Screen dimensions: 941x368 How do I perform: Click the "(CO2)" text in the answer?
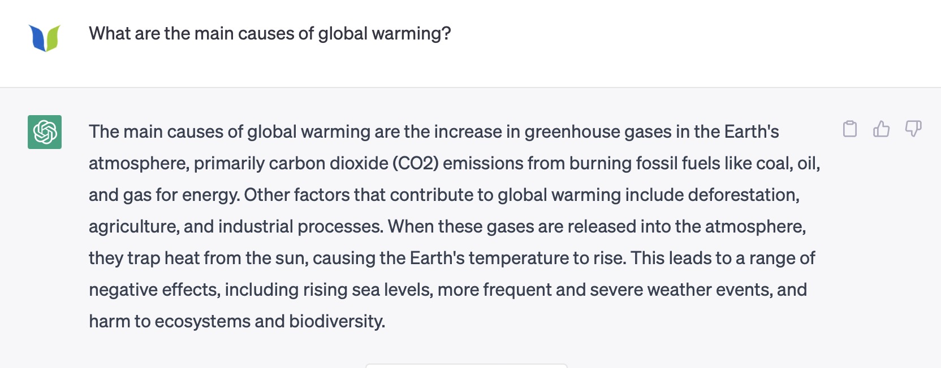[x=415, y=164]
